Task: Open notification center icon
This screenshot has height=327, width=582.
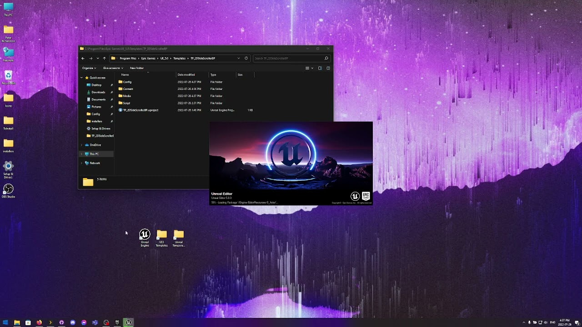Action: click(x=577, y=322)
